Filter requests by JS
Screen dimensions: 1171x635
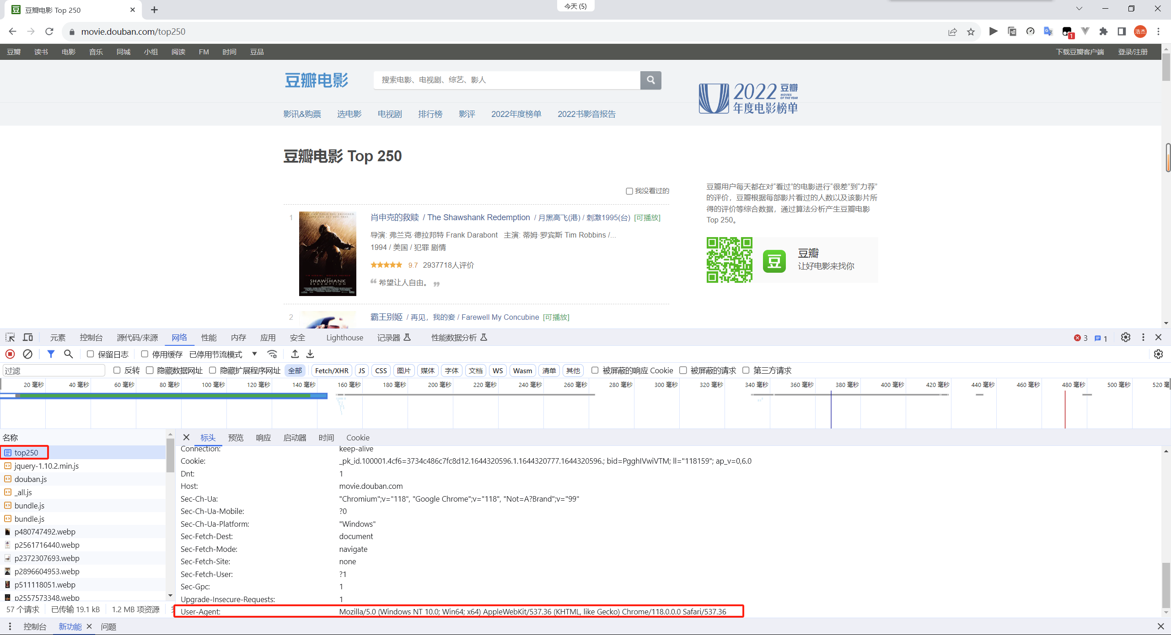pyautogui.click(x=362, y=370)
